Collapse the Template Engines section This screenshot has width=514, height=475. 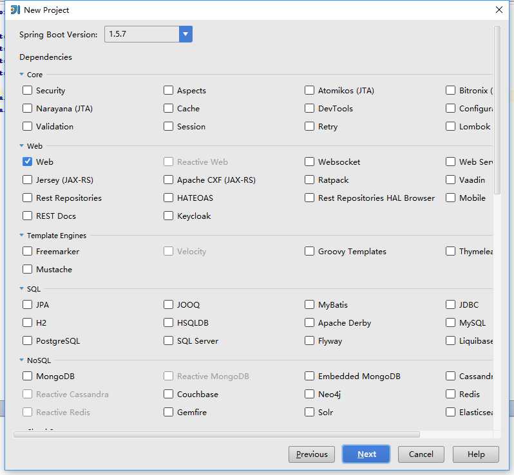click(22, 235)
